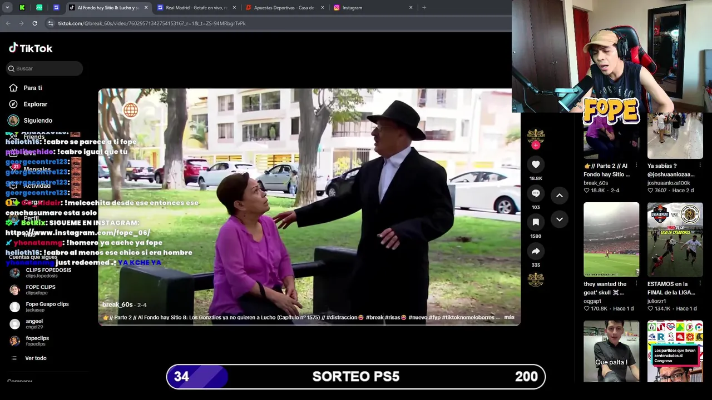Click the Buscar search field

44,68
